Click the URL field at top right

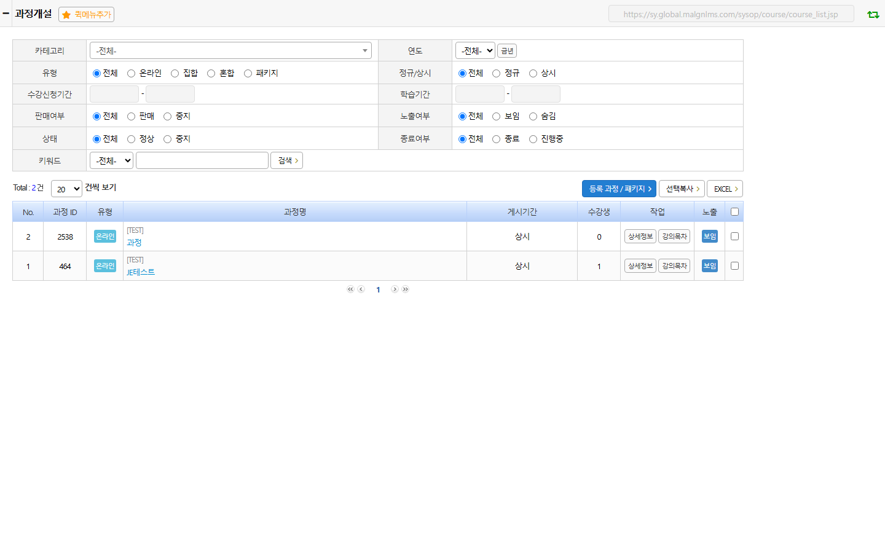(x=731, y=14)
